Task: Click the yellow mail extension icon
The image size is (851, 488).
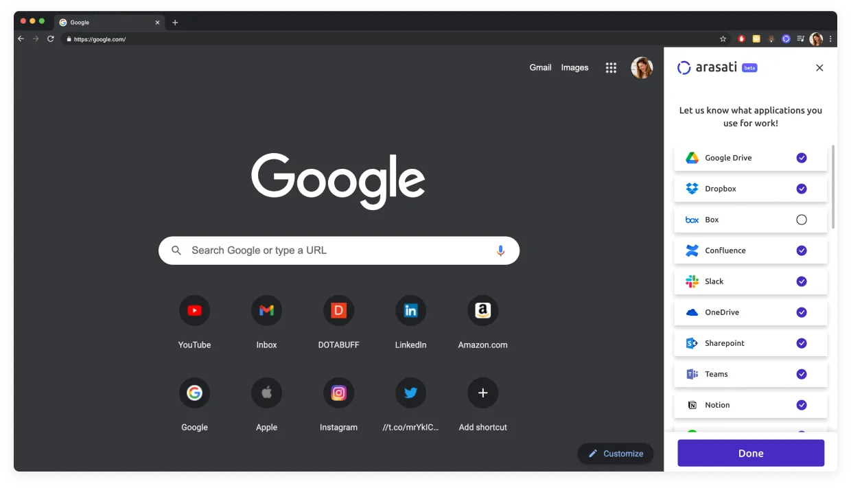Action: pos(756,39)
